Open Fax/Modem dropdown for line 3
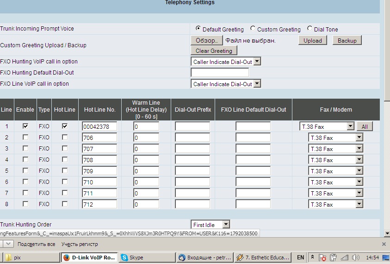 (x=335, y=149)
